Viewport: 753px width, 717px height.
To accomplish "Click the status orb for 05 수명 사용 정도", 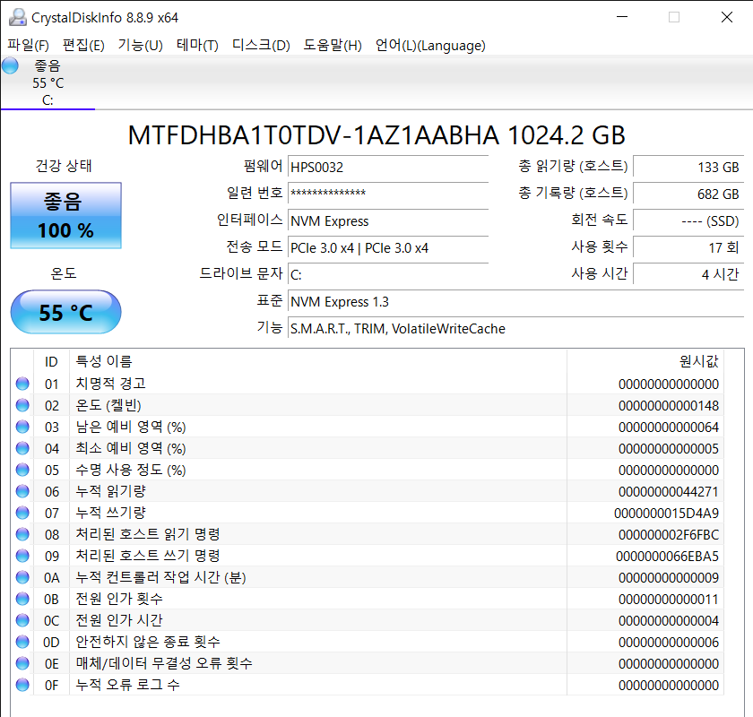I will [x=22, y=470].
